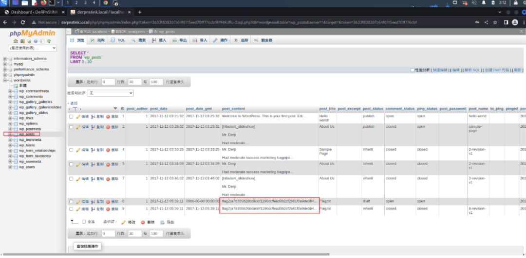The width and height of the screenshot is (526, 258).
Task: Open phpMyAdmin home icon under logo
Action: [x=15, y=41]
